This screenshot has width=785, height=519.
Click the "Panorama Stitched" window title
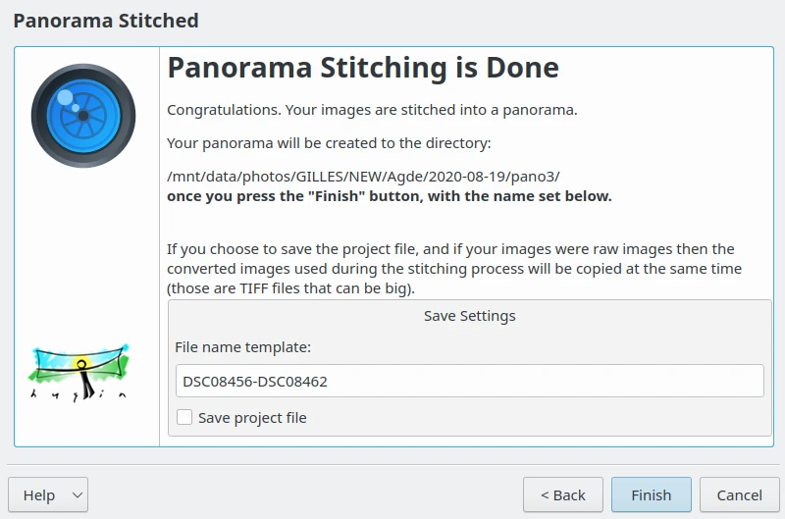pos(106,21)
